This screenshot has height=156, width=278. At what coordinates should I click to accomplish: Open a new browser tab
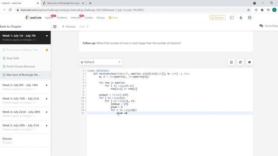pyautogui.click(x=90, y=3)
